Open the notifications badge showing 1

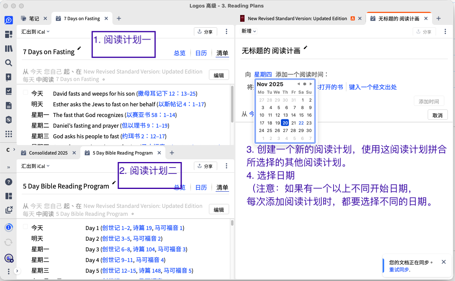click(9, 227)
